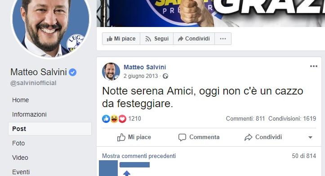Screen dimensions: 325x176
Task: Select the Foto sidebar tab
Action: tap(18, 143)
